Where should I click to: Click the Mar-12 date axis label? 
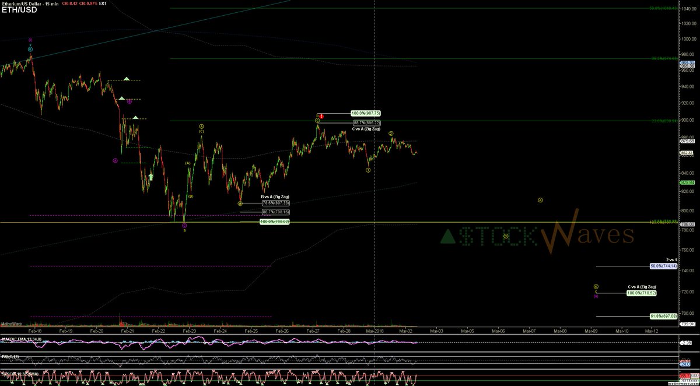[x=652, y=331]
